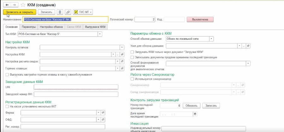This screenshot has width=284, height=132.
Task: Expand the Настройка ККМ dropdown arrow
Action: [x=113, y=55]
